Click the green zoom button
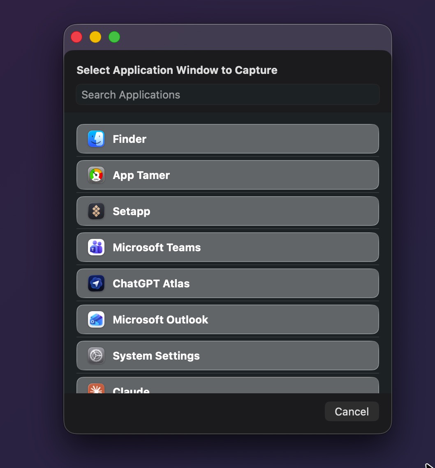 click(114, 37)
